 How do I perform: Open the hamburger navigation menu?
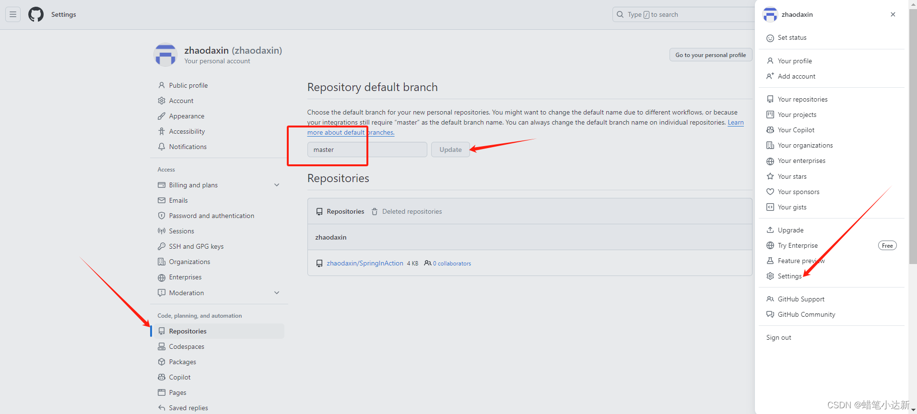pyautogui.click(x=13, y=14)
